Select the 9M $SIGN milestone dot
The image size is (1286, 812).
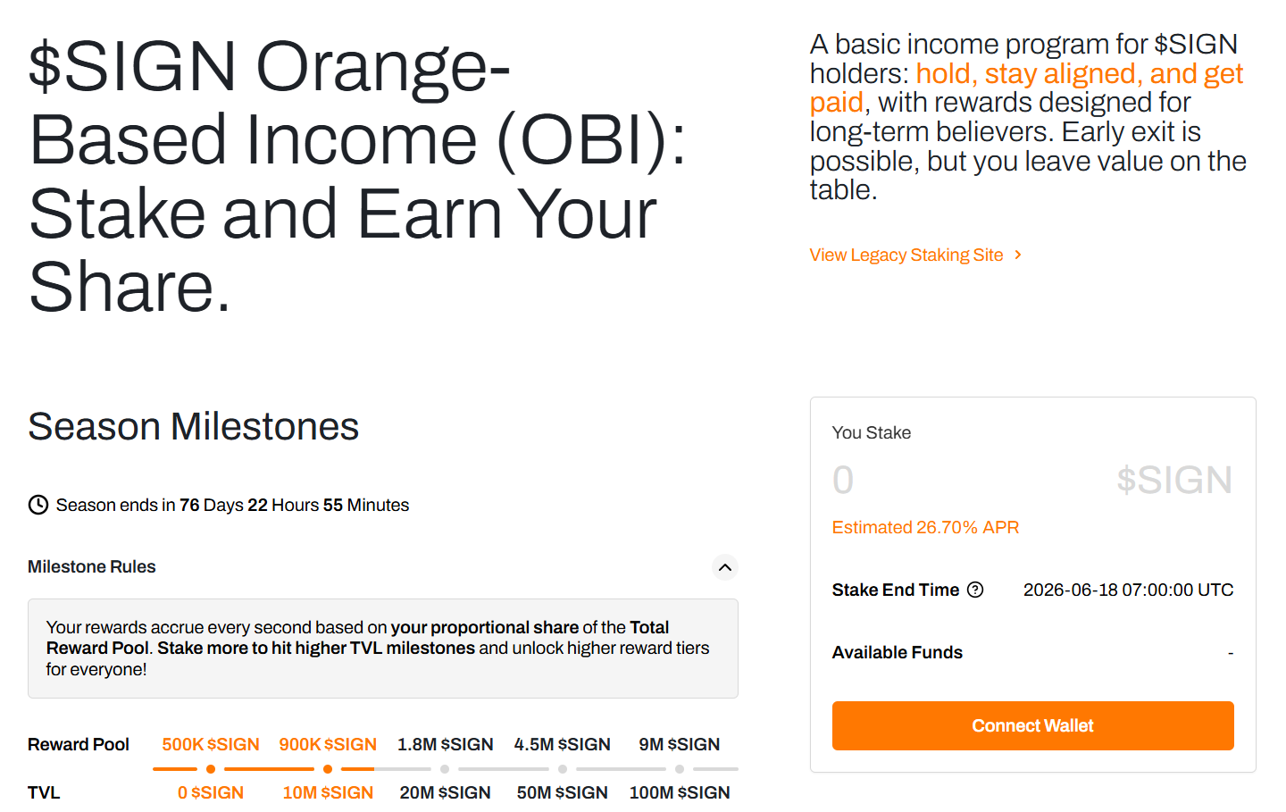click(680, 769)
